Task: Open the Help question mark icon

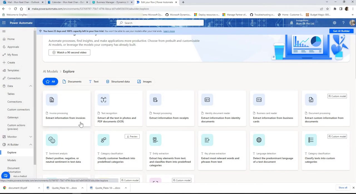Action: [343, 23]
